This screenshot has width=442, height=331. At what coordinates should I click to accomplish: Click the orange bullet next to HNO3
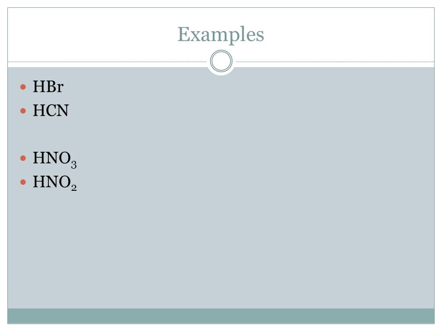click(23, 158)
